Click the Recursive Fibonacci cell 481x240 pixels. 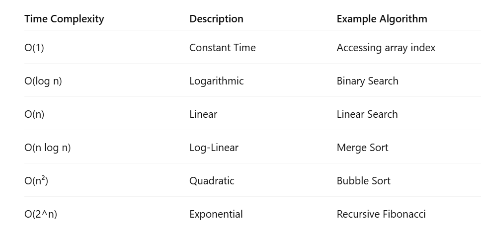[x=381, y=214]
